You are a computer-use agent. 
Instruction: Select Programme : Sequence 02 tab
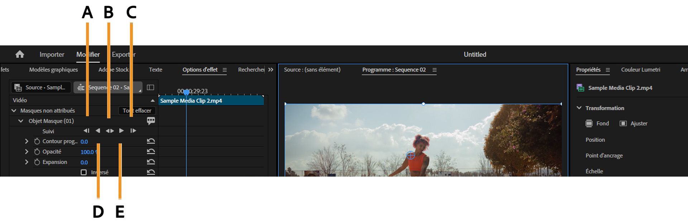coord(394,70)
